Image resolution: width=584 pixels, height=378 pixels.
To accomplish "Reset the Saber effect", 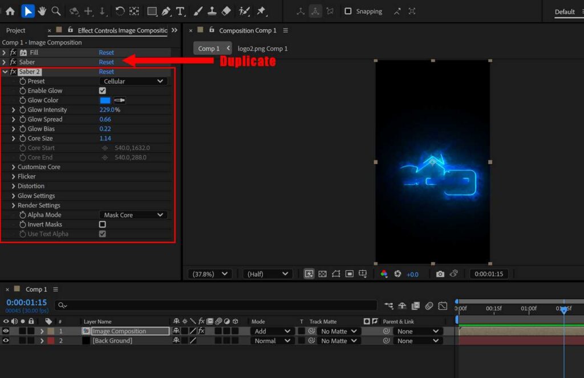I will (x=106, y=62).
